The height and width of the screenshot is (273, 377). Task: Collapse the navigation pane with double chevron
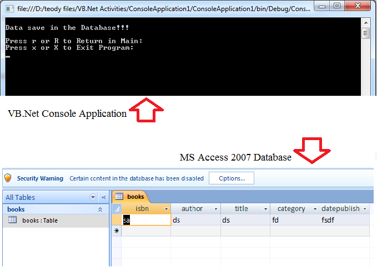(x=104, y=198)
